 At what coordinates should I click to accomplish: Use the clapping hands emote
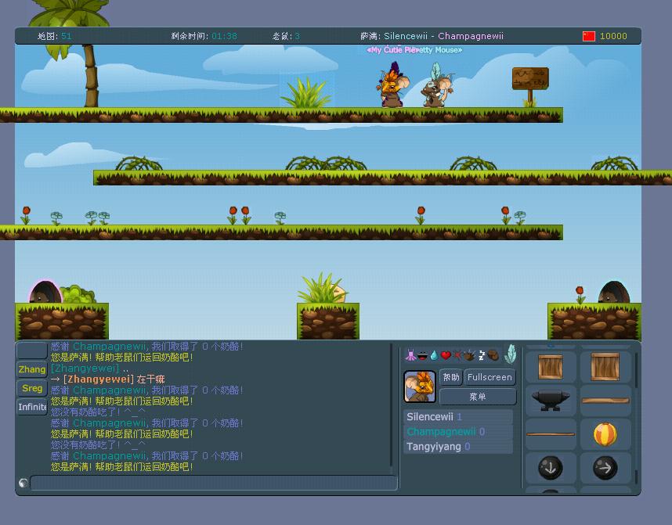pos(470,355)
